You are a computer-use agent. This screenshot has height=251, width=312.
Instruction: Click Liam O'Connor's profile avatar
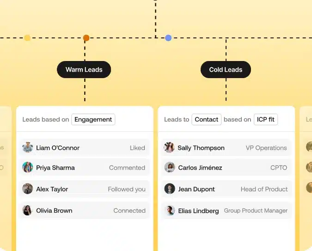pyautogui.click(x=27, y=147)
